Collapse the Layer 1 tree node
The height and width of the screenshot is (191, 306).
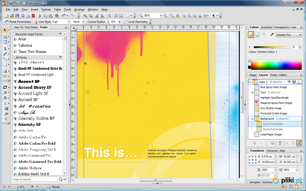point(250,82)
